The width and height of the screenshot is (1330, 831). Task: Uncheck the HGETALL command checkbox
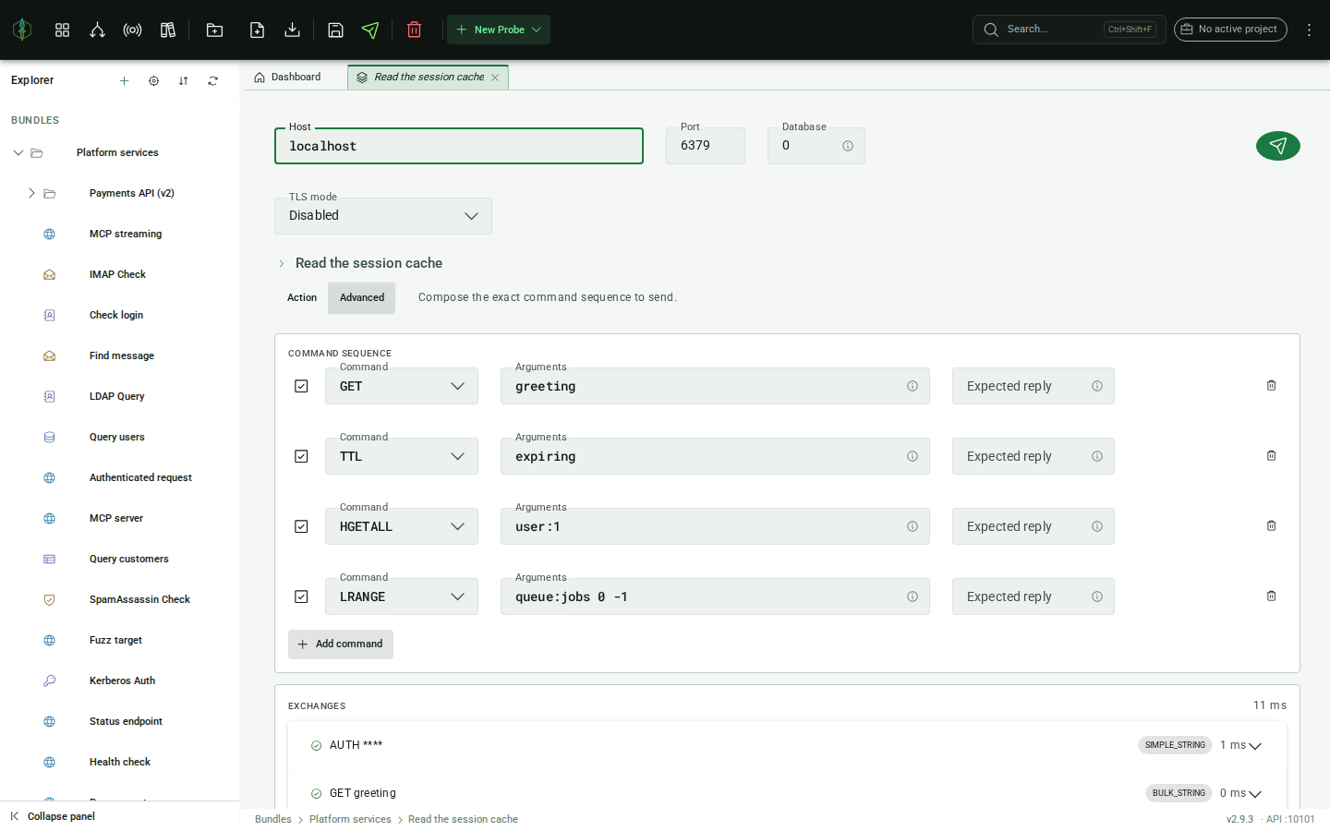[x=301, y=526]
